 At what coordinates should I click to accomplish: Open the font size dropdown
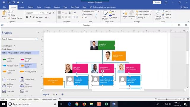[47, 13]
